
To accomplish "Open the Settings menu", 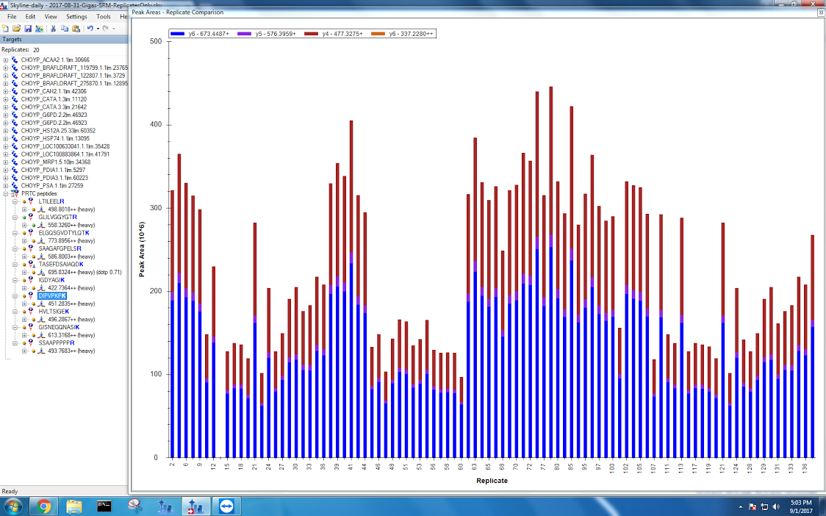I will point(76,16).
